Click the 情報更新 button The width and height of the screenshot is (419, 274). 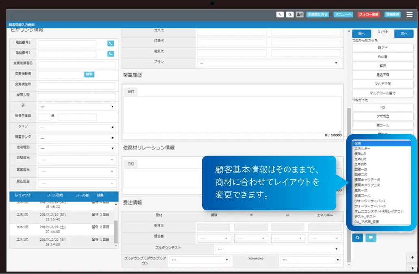coord(392,15)
